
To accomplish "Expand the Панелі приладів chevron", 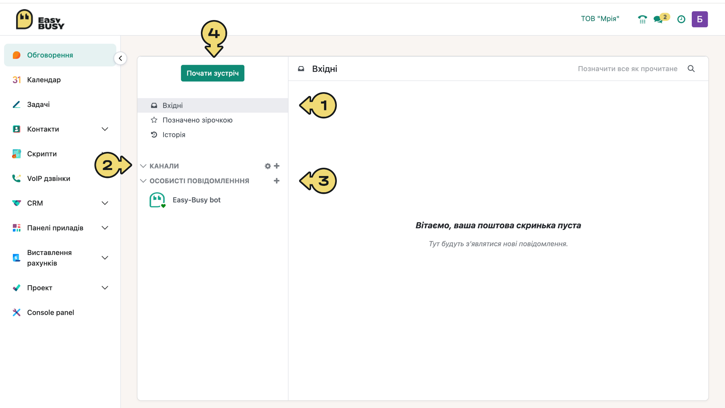I will (x=105, y=228).
